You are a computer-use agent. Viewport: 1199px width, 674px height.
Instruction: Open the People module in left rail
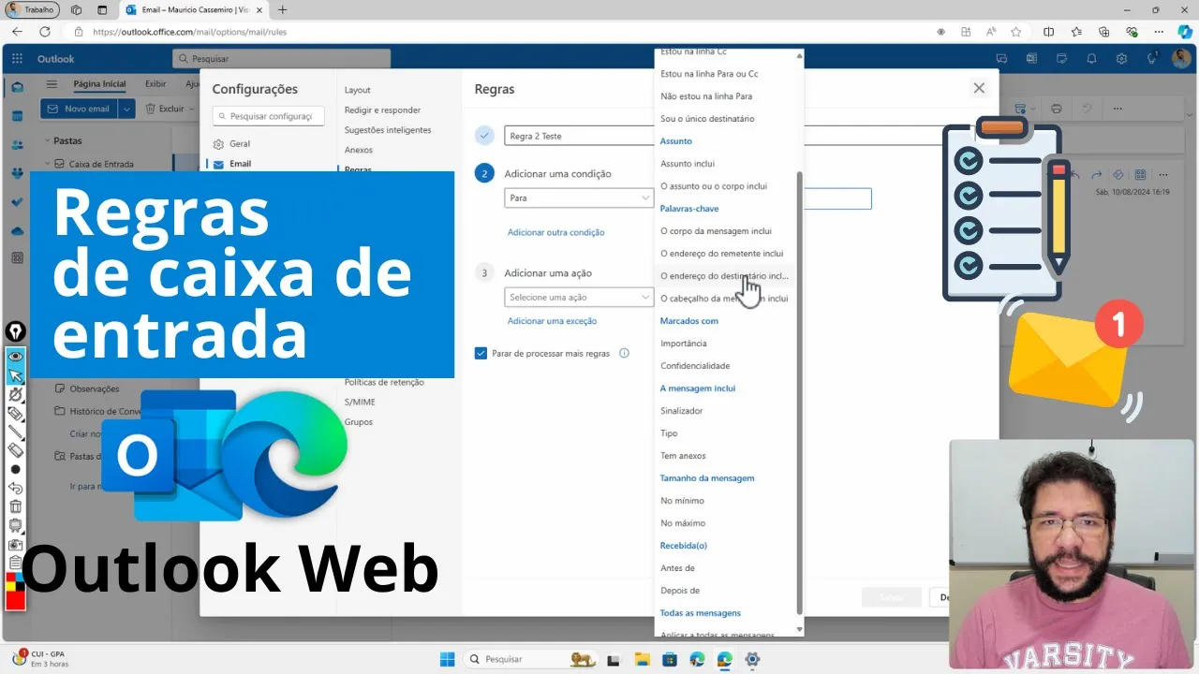point(17,145)
